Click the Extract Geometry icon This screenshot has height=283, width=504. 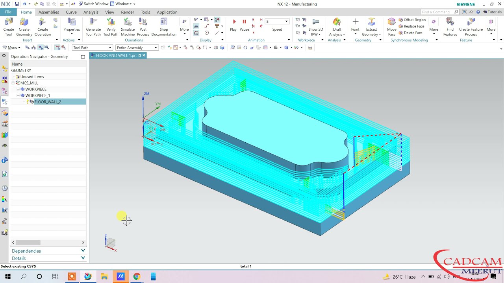point(371,27)
